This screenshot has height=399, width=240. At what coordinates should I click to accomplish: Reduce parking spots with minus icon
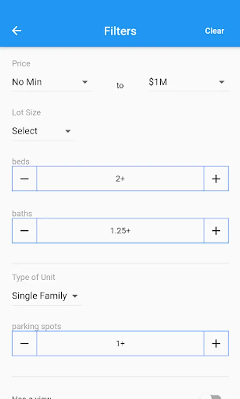24,344
